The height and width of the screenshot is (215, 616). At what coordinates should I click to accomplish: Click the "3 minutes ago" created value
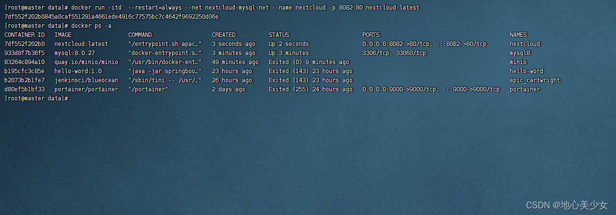(x=234, y=53)
